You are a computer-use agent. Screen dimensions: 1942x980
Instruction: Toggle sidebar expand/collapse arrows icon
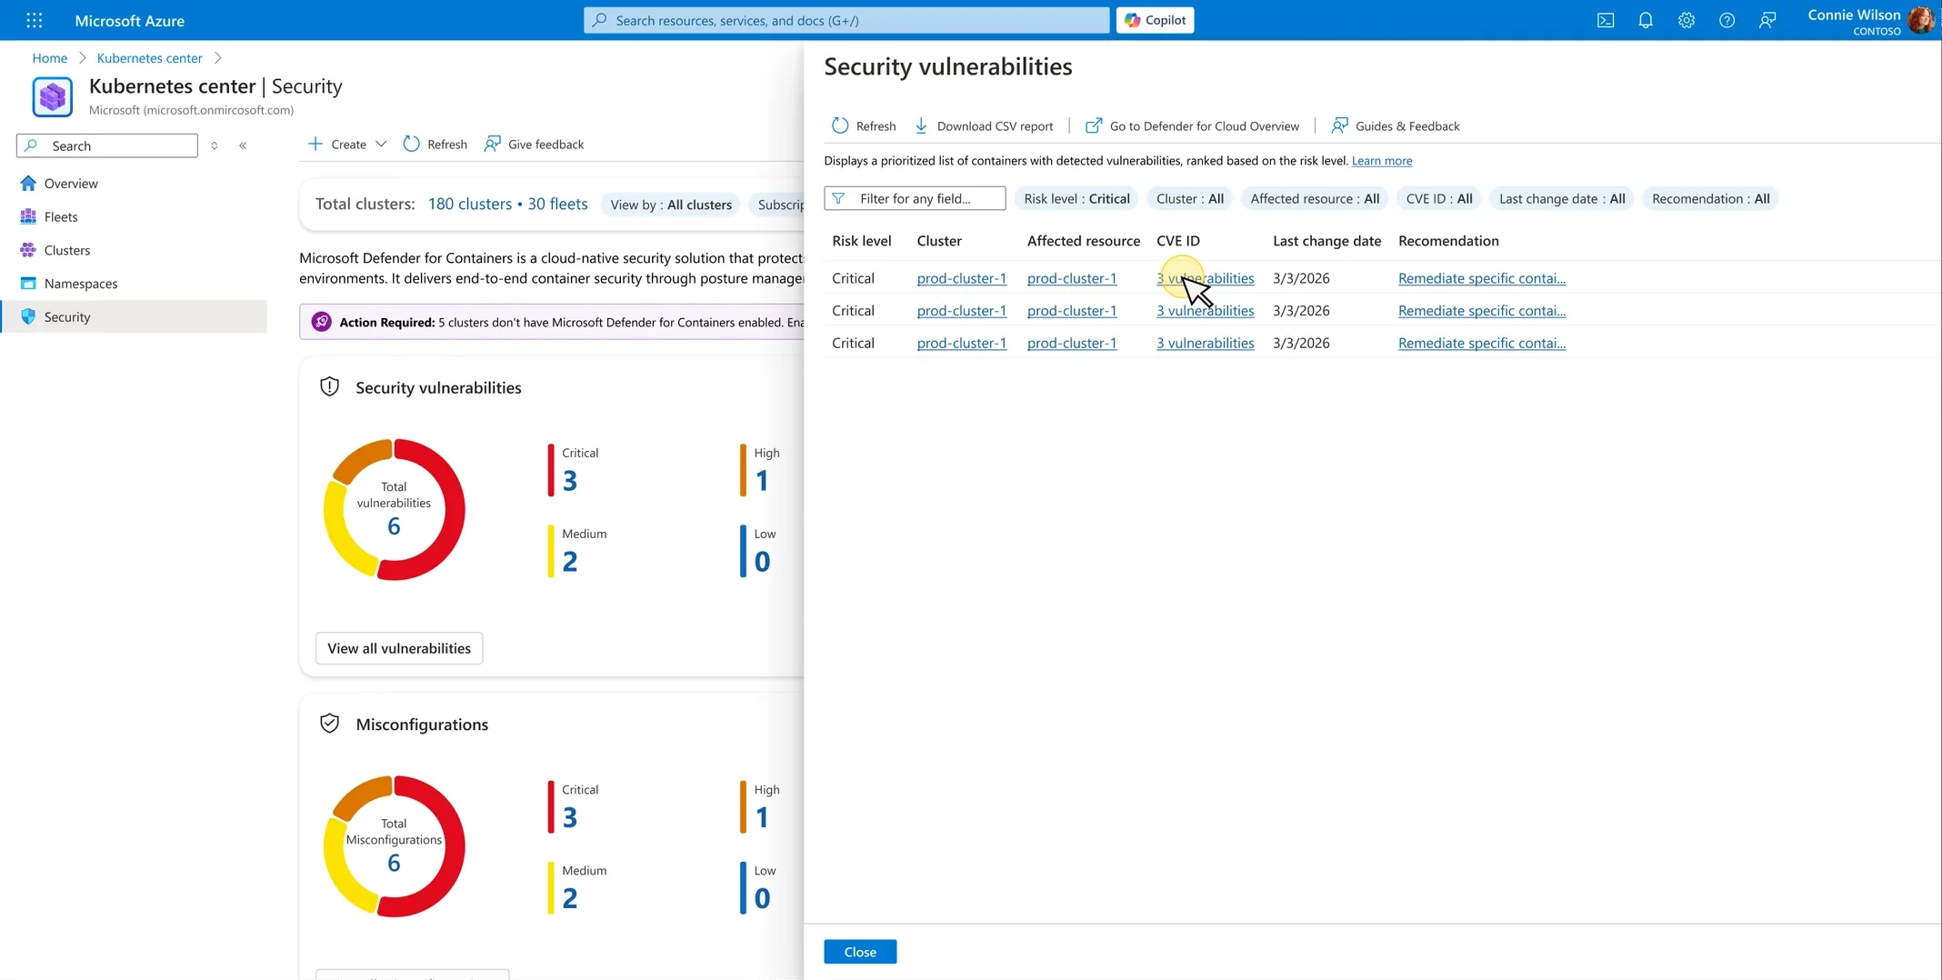(x=215, y=145)
